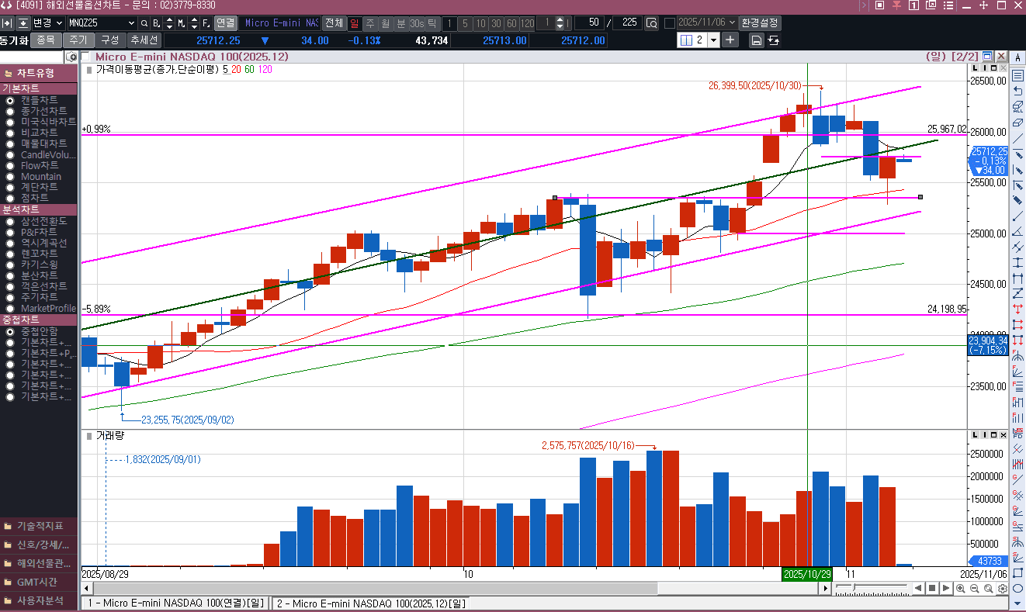1026x612 pixels.
Task: Tick the checkbox beside the date field
Action: (x=669, y=23)
